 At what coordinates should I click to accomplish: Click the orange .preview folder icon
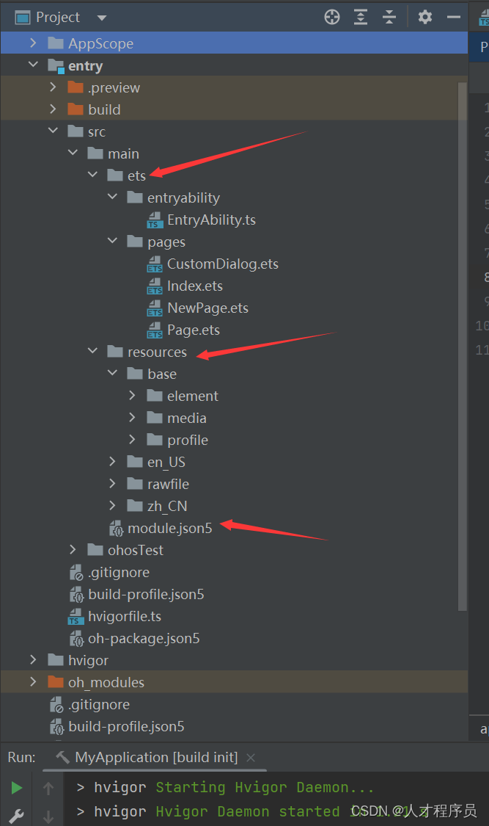[x=76, y=87]
